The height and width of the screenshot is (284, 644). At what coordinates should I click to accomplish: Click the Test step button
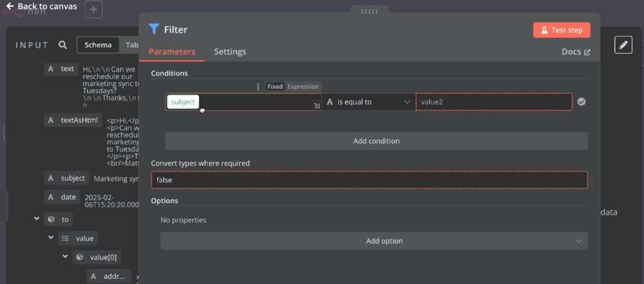(562, 30)
